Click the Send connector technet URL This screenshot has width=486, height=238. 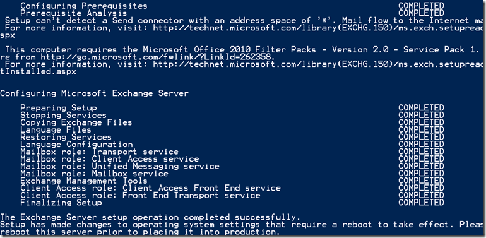pos(319,28)
